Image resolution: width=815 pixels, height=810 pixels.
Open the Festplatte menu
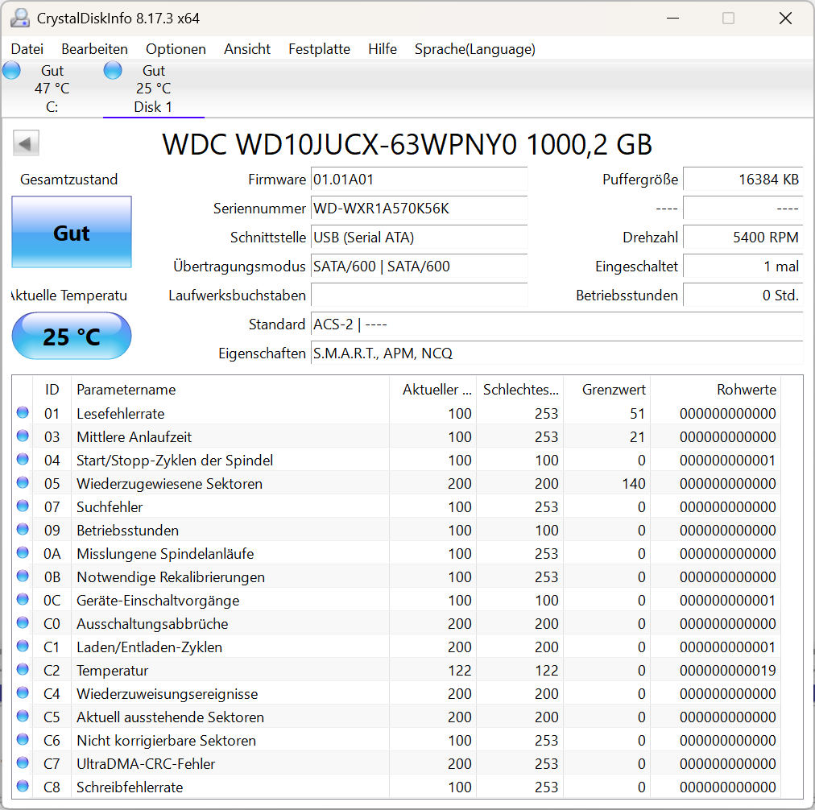[x=319, y=49]
